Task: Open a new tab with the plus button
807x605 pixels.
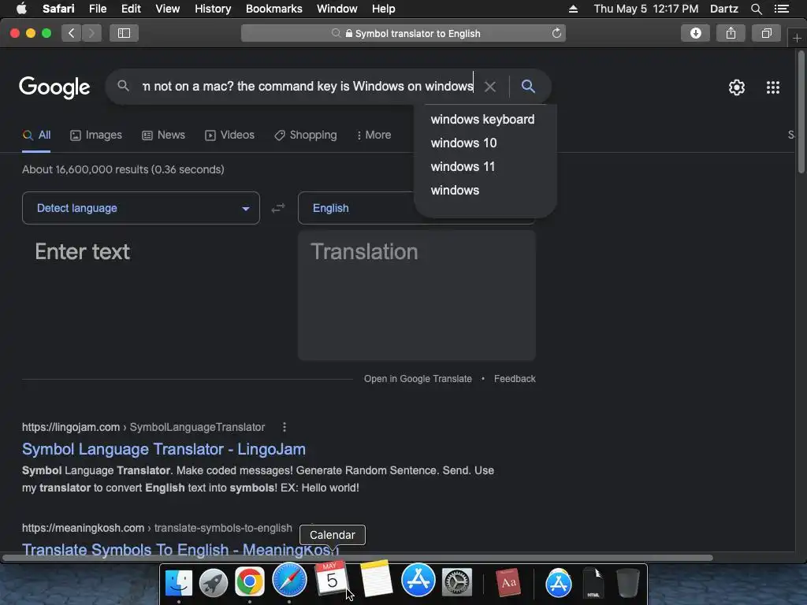Action: [797, 39]
